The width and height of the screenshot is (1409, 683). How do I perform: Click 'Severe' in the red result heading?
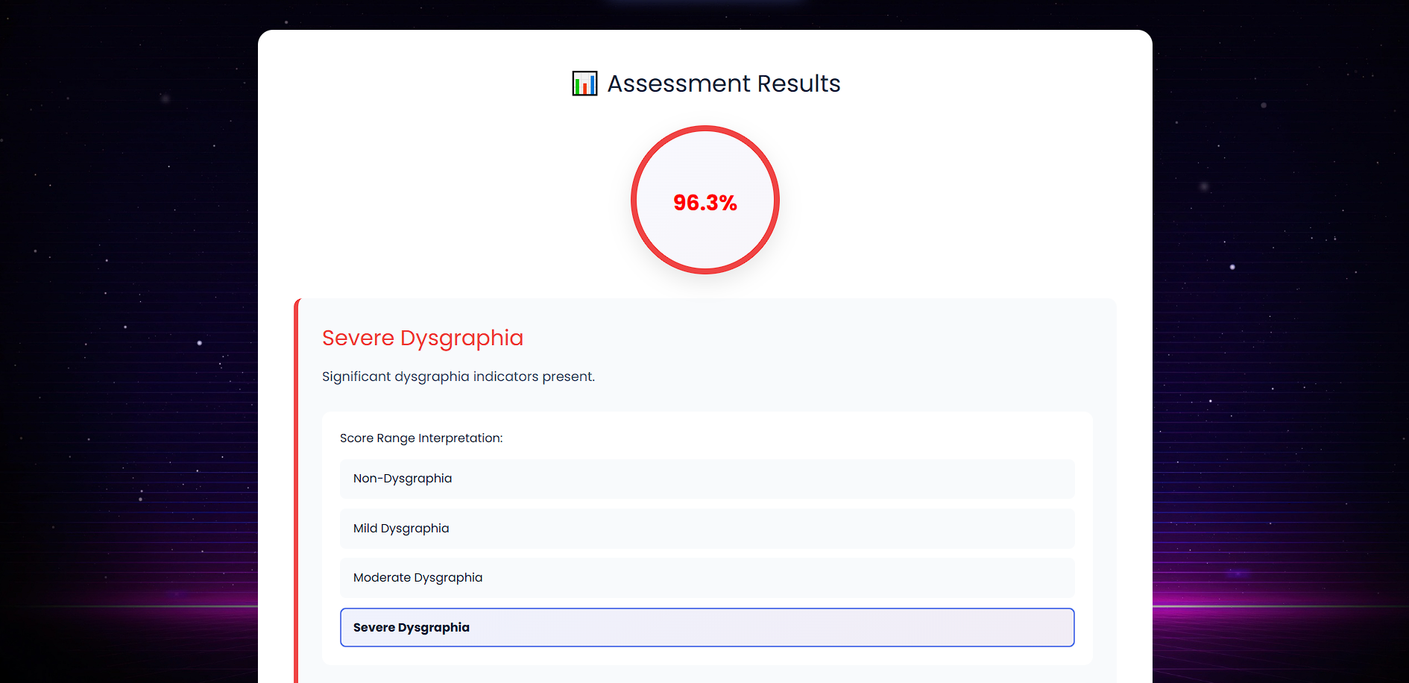358,338
